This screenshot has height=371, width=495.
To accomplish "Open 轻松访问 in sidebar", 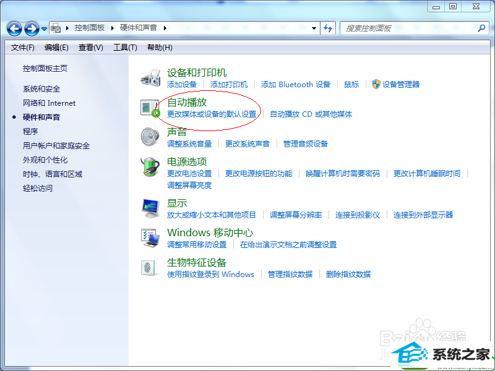I will (38, 189).
